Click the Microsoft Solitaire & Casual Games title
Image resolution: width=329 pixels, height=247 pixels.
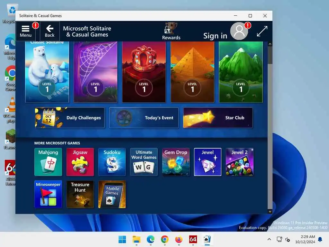coord(87,31)
